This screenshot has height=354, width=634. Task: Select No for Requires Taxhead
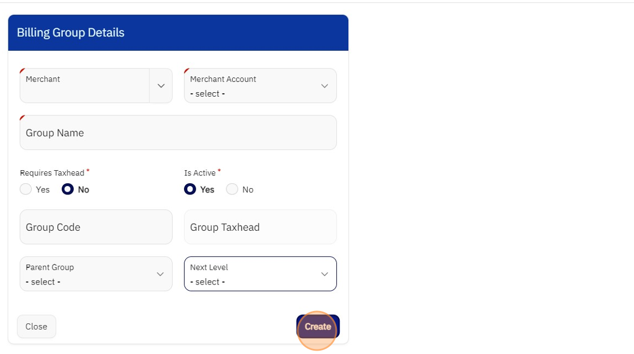(x=68, y=189)
